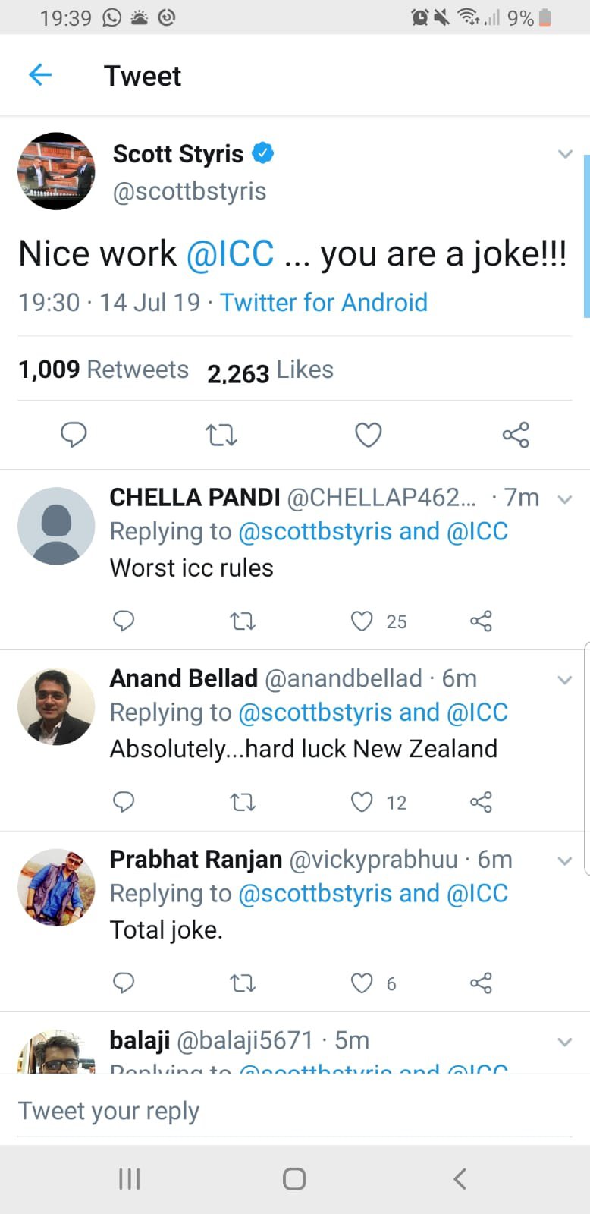Screen dimensions: 590x1214
Task: Reply to Anand Bellad's comment
Action: (124, 802)
